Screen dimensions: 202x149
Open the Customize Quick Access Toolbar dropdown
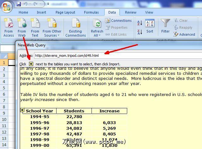point(48,4)
